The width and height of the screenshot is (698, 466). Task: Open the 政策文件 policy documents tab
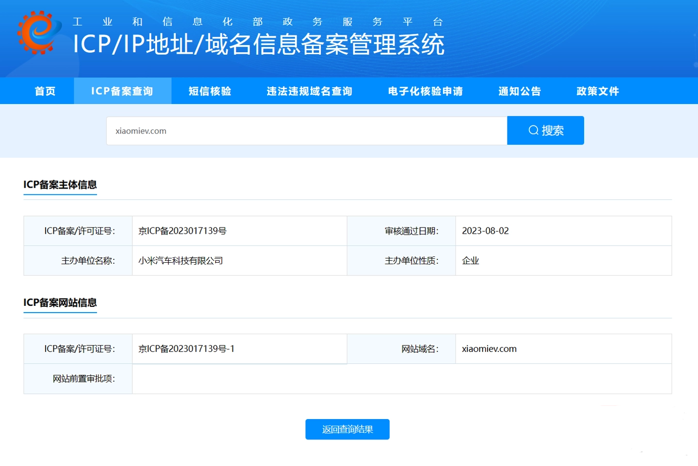(x=597, y=91)
